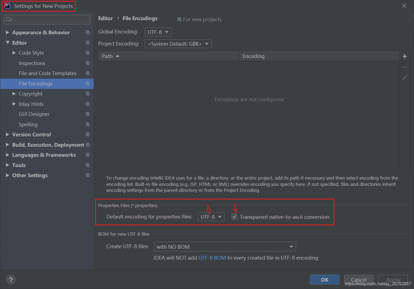The image size is (414, 289).
Task: Click copy icon next to Copyright
Action: [x=88, y=94]
